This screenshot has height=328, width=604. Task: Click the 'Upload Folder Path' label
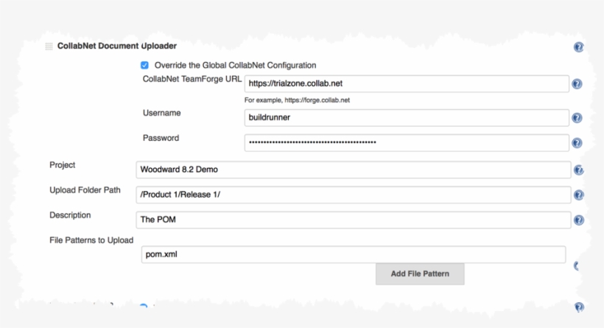85,190
